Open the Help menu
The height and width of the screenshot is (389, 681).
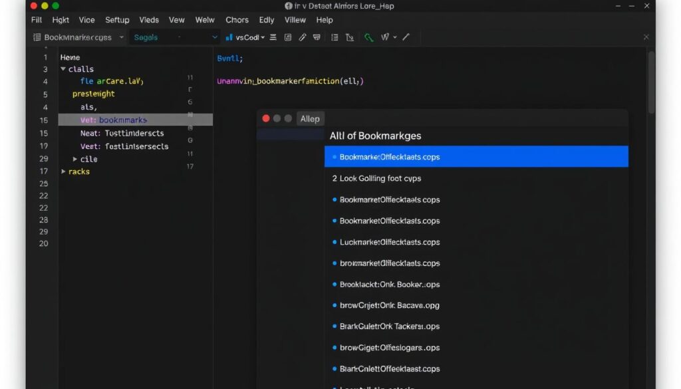pyautogui.click(x=325, y=20)
